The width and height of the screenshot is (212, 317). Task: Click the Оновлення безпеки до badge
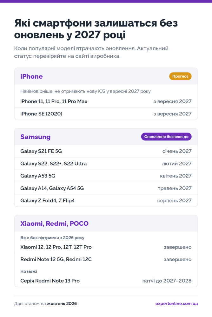[166, 137]
